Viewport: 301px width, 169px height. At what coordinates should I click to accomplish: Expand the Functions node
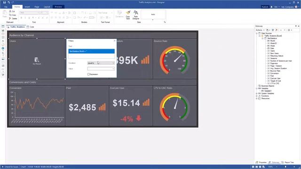(x=257, y=96)
